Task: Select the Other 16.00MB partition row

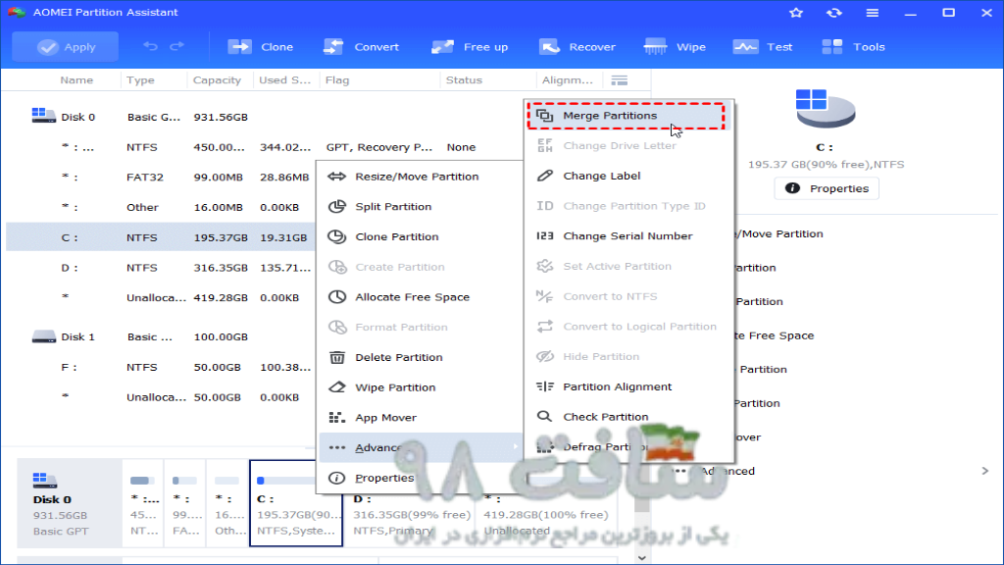Action: coord(160,207)
